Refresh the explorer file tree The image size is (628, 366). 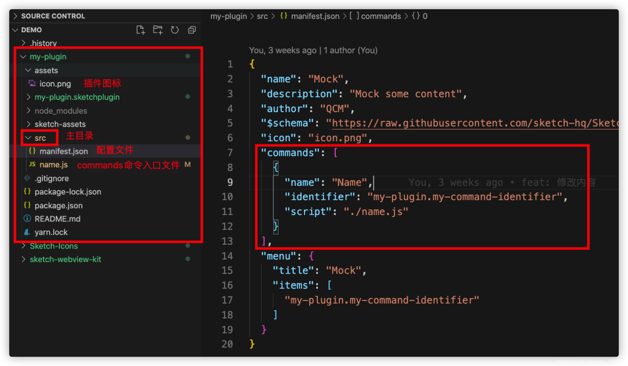[175, 30]
